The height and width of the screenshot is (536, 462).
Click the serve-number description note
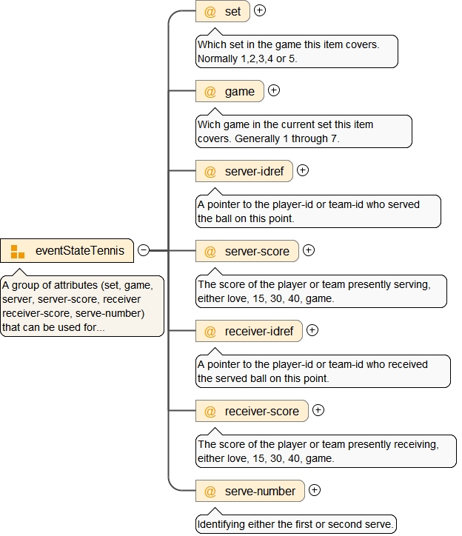click(x=296, y=524)
